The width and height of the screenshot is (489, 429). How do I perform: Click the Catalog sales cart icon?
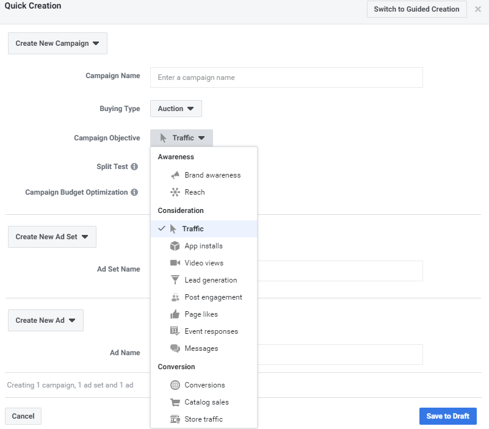click(x=175, y=402)
